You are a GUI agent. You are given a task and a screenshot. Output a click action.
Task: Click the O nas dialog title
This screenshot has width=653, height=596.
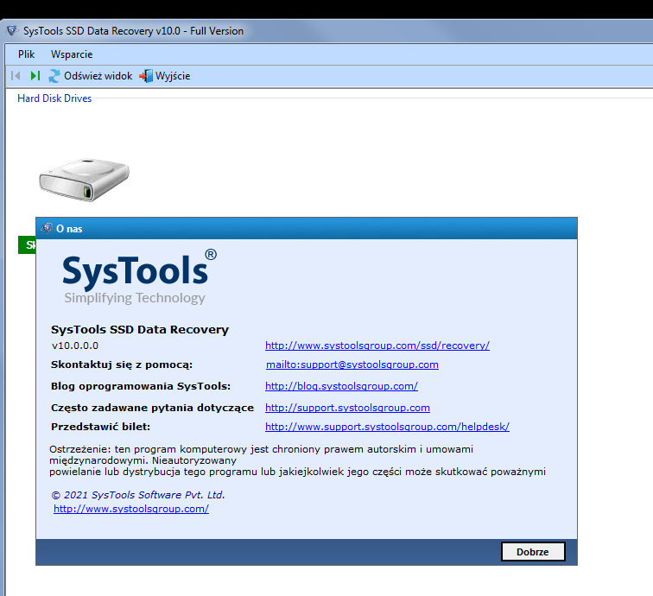69,229
